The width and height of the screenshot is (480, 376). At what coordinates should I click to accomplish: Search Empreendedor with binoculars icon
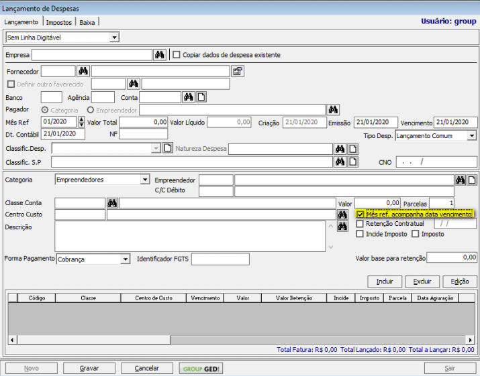pyautogui.click(x=460, y=180)
